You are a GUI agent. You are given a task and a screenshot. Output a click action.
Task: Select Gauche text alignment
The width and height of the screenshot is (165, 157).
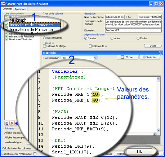86,38
